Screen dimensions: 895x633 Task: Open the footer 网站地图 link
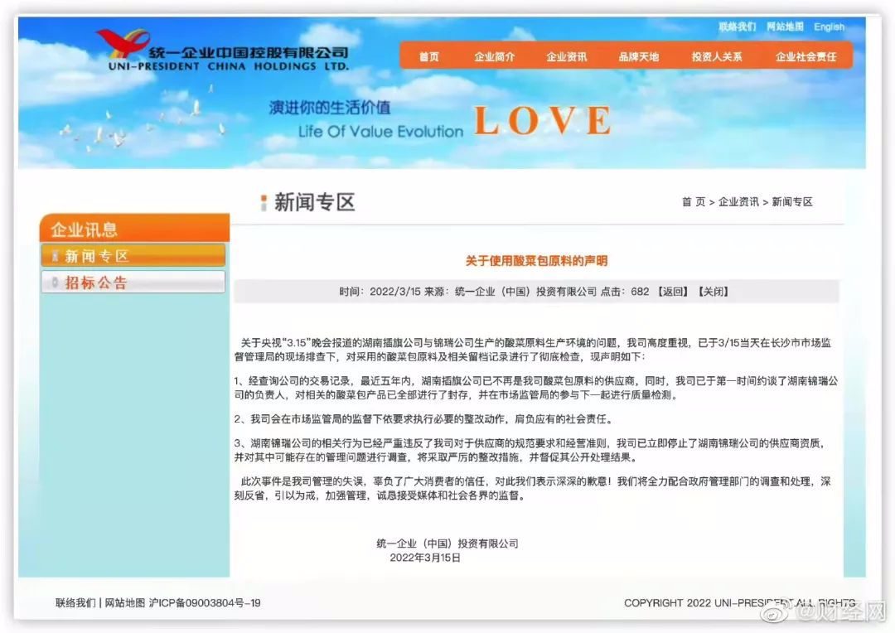pyautogui.click(x=125, y=602)
